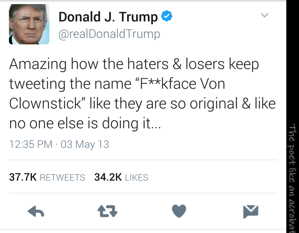Screen dimensions: 299x233
Task: Click the 12:35 PM timestamp
Action: [x=31, y=144]
